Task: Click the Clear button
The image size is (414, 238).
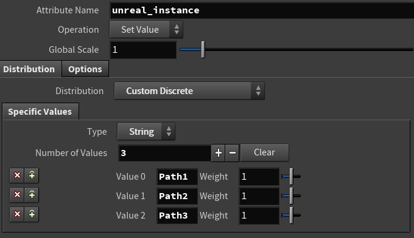Action: [x=265, y=152]
